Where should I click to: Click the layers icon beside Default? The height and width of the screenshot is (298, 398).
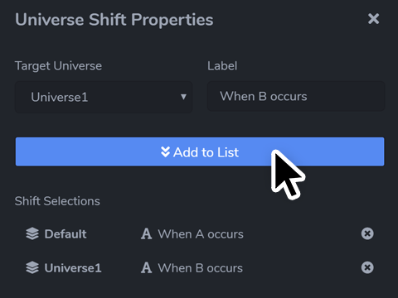pos(32,233)
